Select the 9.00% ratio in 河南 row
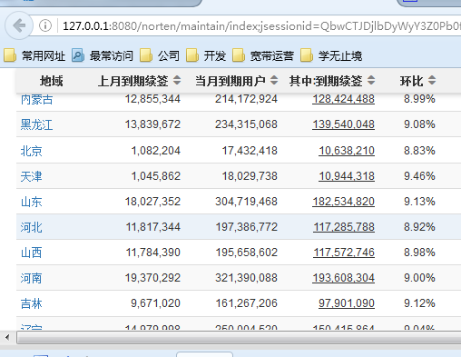This screenshot has height=357, width=461. [419, 278]
